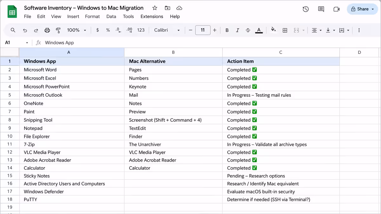The image size is (381, 214).
Task: Select the Microsoft Outlook cell
Action: 72,95
